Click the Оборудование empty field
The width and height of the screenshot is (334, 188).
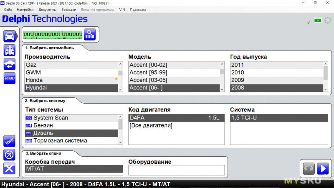[176, 170]
